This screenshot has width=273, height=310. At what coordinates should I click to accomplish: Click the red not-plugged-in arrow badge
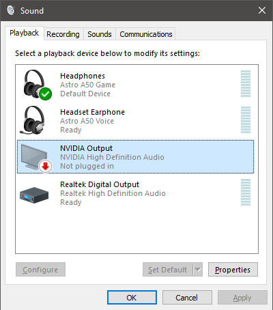(46, 167)
